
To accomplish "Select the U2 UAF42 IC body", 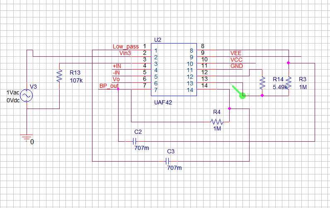I will [x=174, y=70].
